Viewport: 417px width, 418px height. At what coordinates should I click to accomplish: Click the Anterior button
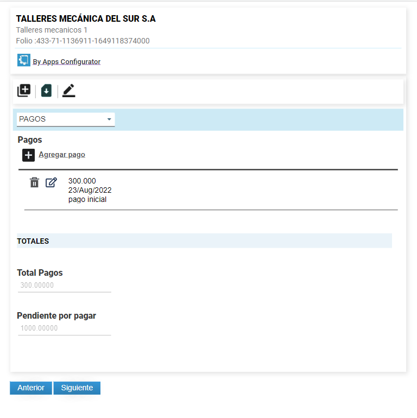click(31, 388)
